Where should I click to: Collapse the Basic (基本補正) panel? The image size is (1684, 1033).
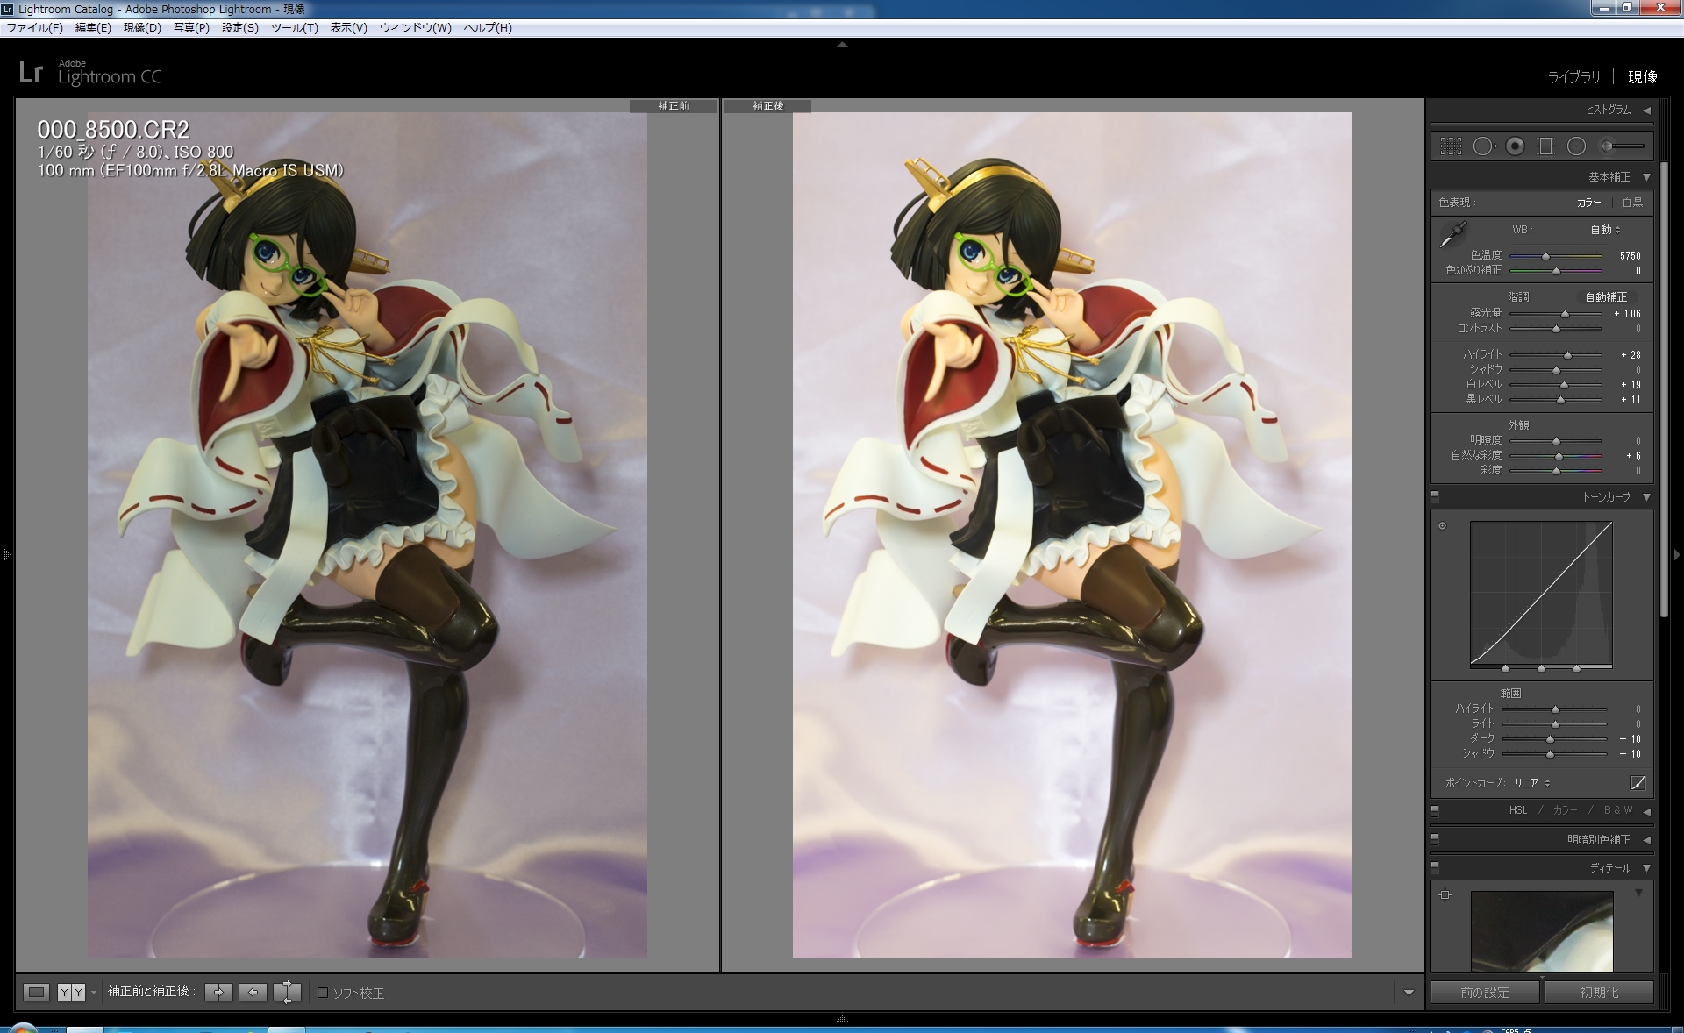(x=1647, y=177)
